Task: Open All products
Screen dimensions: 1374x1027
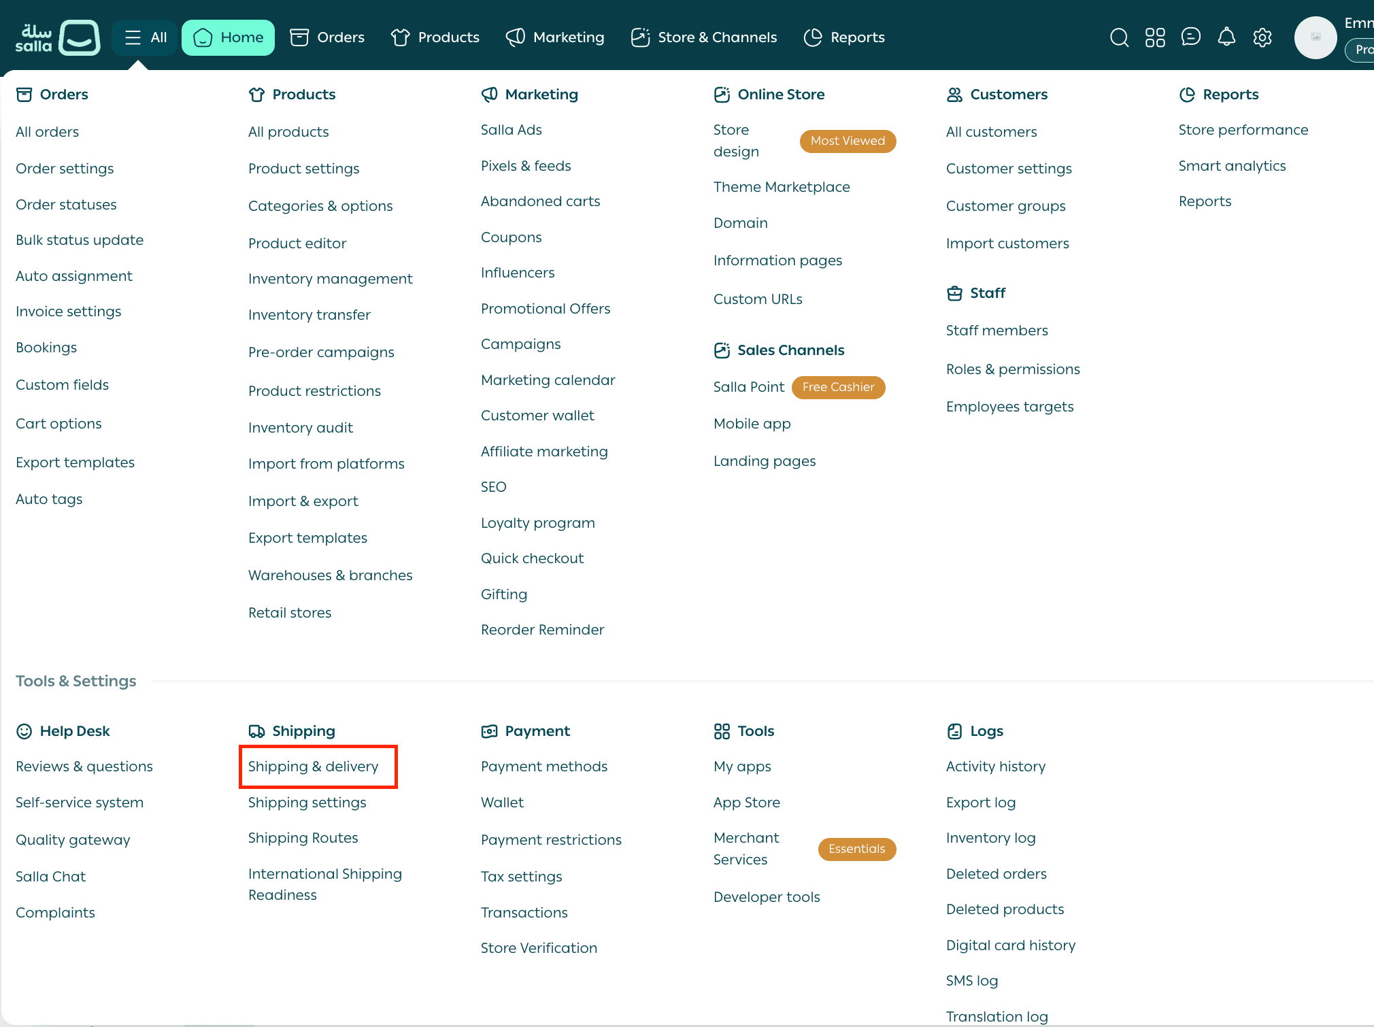Action: point(288,132)
